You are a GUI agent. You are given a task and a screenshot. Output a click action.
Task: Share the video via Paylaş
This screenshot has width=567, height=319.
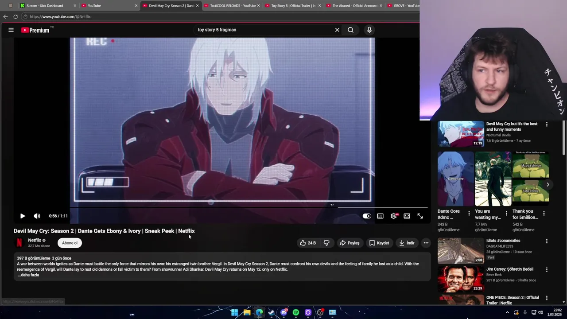coord(349,243)
